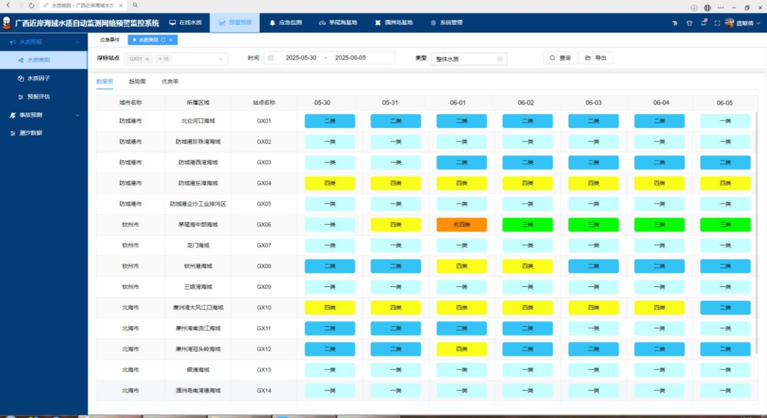Click the start date 2025-05-30 field
This screenshot has height=418, width=767.
click(301, 58)
